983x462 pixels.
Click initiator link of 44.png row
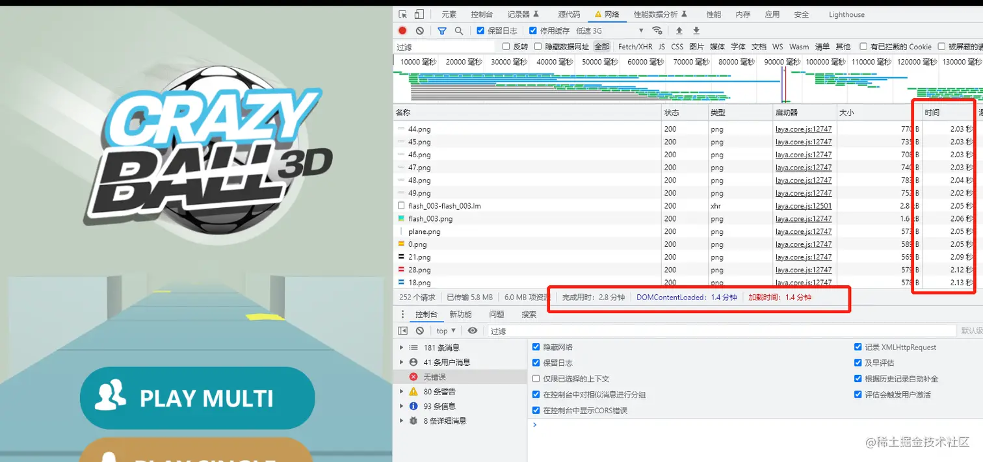(x=804, y=129)
